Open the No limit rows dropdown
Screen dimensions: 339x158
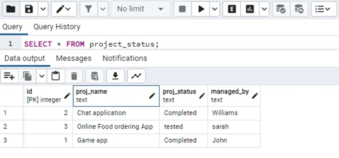click(140, 9)
